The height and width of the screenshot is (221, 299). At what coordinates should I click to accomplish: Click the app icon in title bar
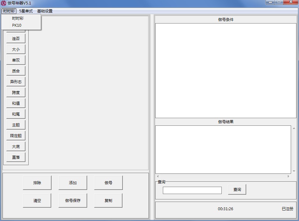click(3, 3)
